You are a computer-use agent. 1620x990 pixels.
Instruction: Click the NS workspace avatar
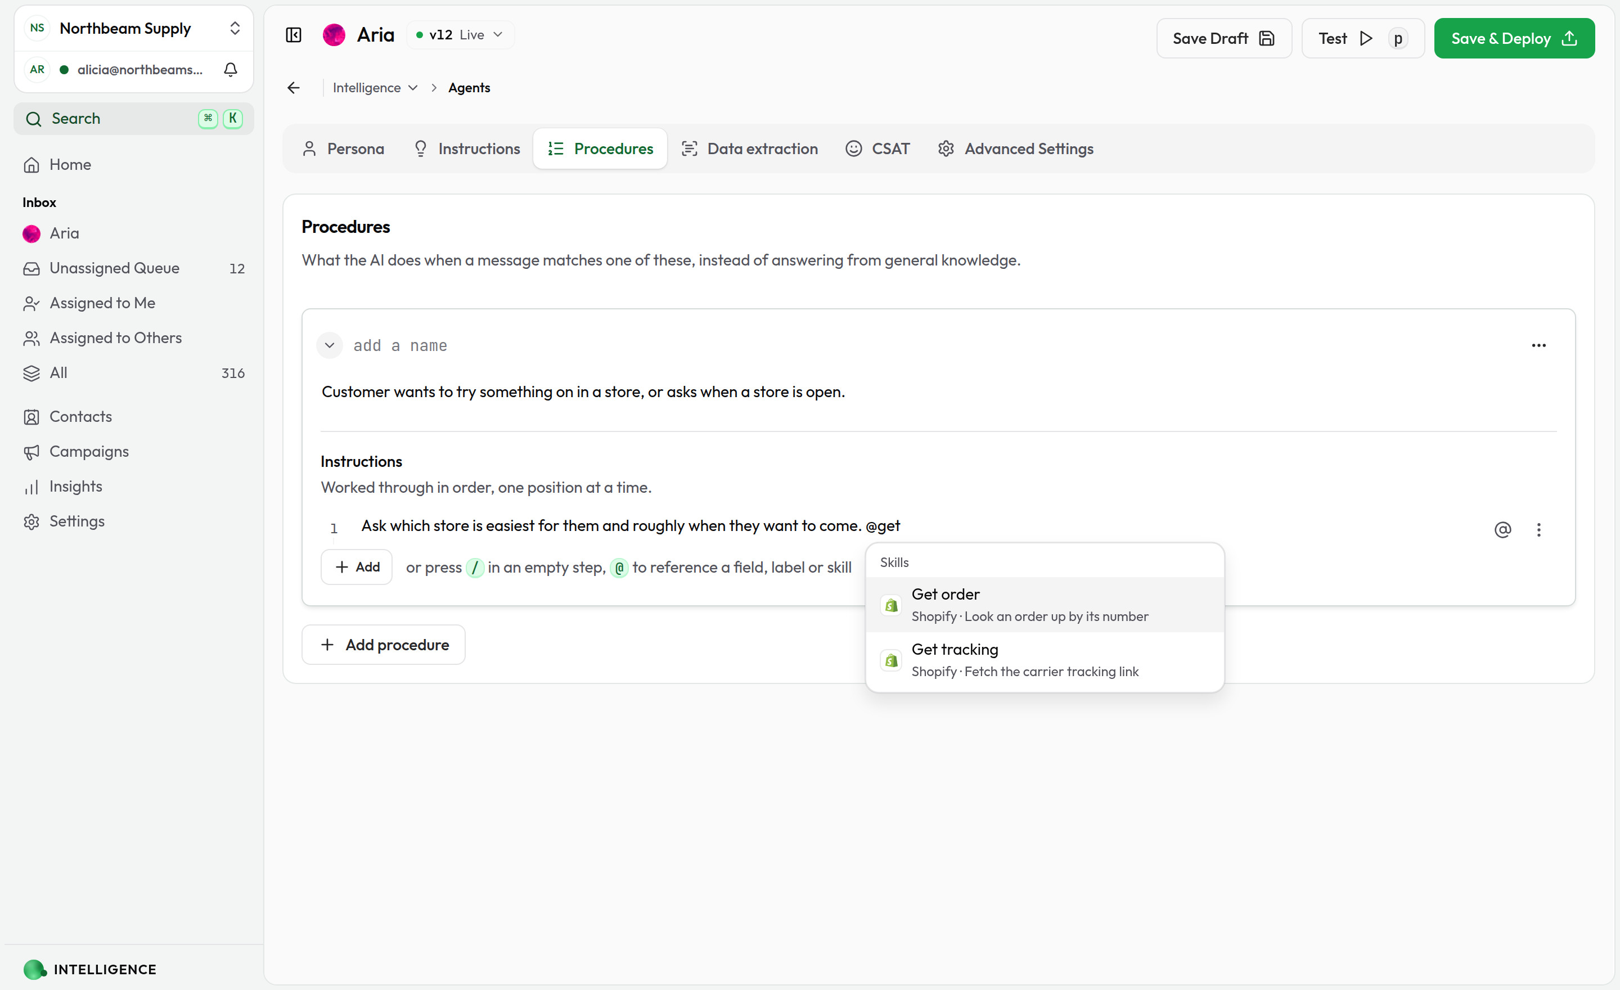(38, 28)
